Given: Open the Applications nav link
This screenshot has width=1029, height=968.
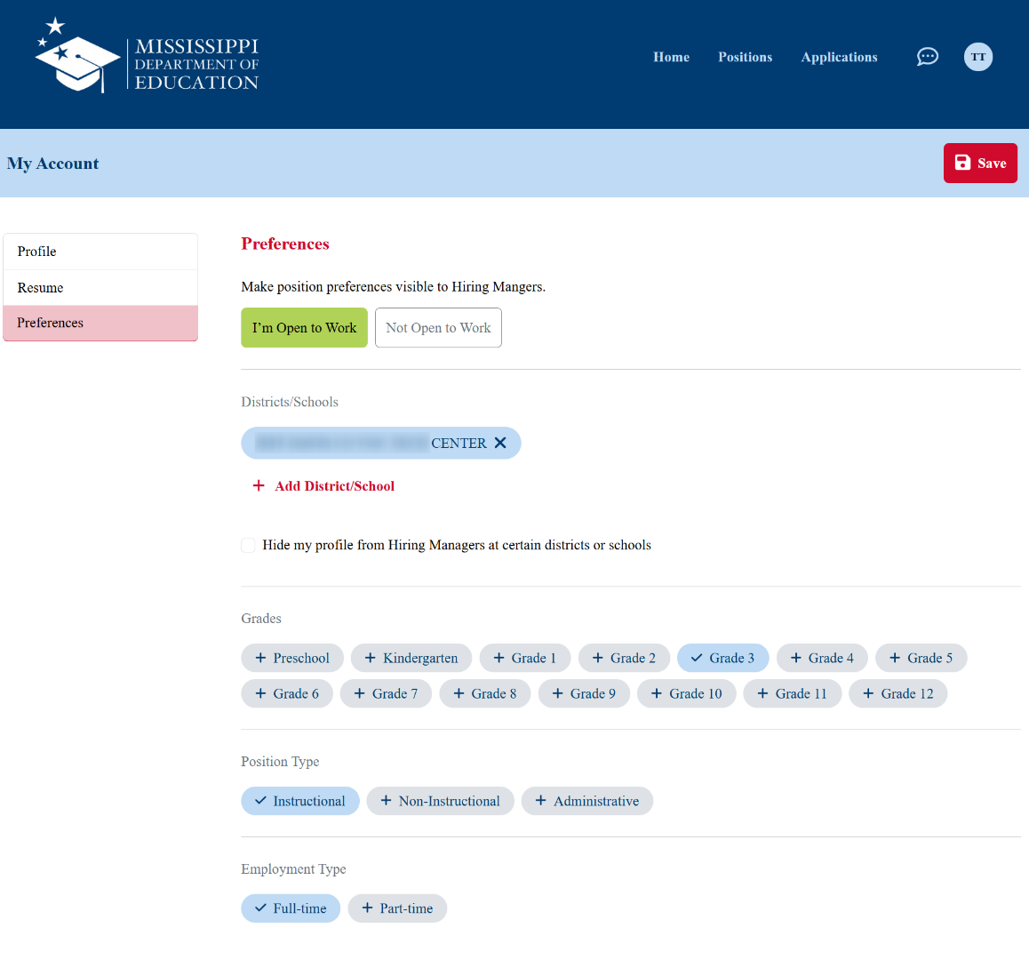Looking at the screenshot, I should (839, 57).
